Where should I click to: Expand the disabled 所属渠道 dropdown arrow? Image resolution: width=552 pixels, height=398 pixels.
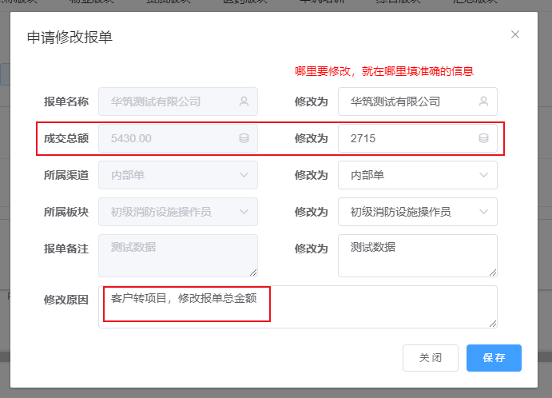pyautogui.click(x=244, y=175)
